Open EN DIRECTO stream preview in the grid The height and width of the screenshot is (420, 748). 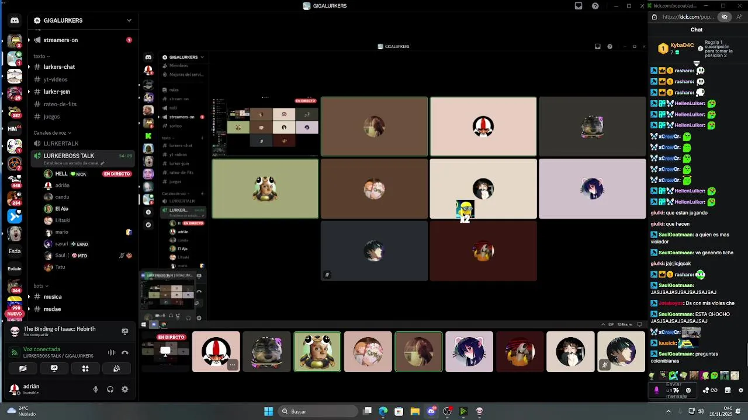pos(265,127)
